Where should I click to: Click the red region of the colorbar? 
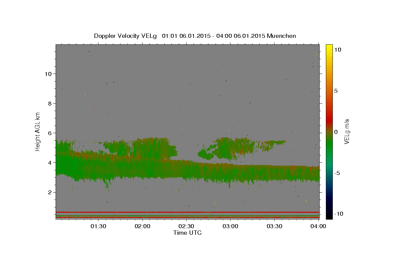(329, 120)
